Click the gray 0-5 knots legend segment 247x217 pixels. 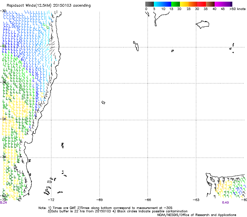tap(150, 4)
